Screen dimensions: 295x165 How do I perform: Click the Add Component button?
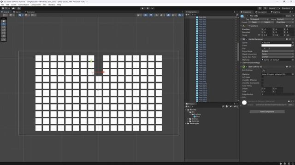tap(267, 112)
